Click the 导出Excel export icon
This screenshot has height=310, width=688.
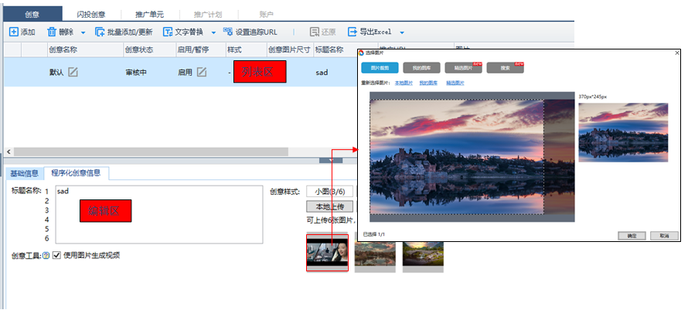point(342,32)
